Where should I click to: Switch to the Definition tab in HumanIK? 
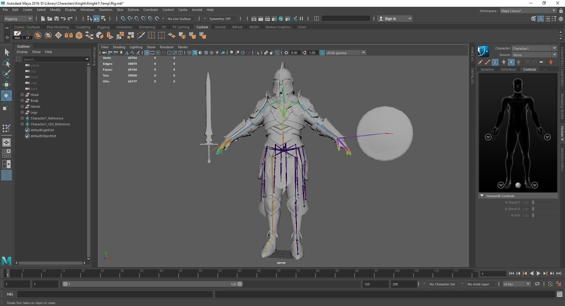[508, 69]
